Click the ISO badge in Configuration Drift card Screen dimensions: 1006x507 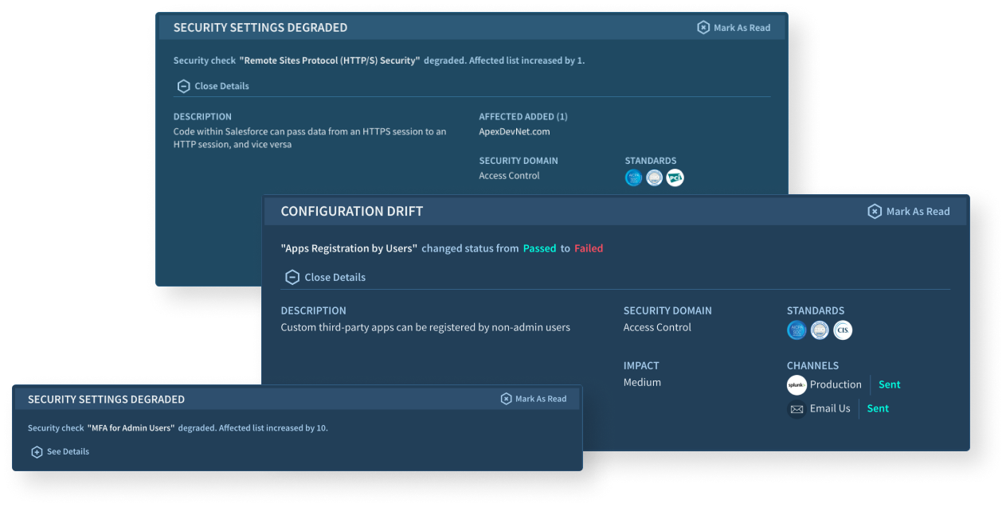[x=820, y=330]
